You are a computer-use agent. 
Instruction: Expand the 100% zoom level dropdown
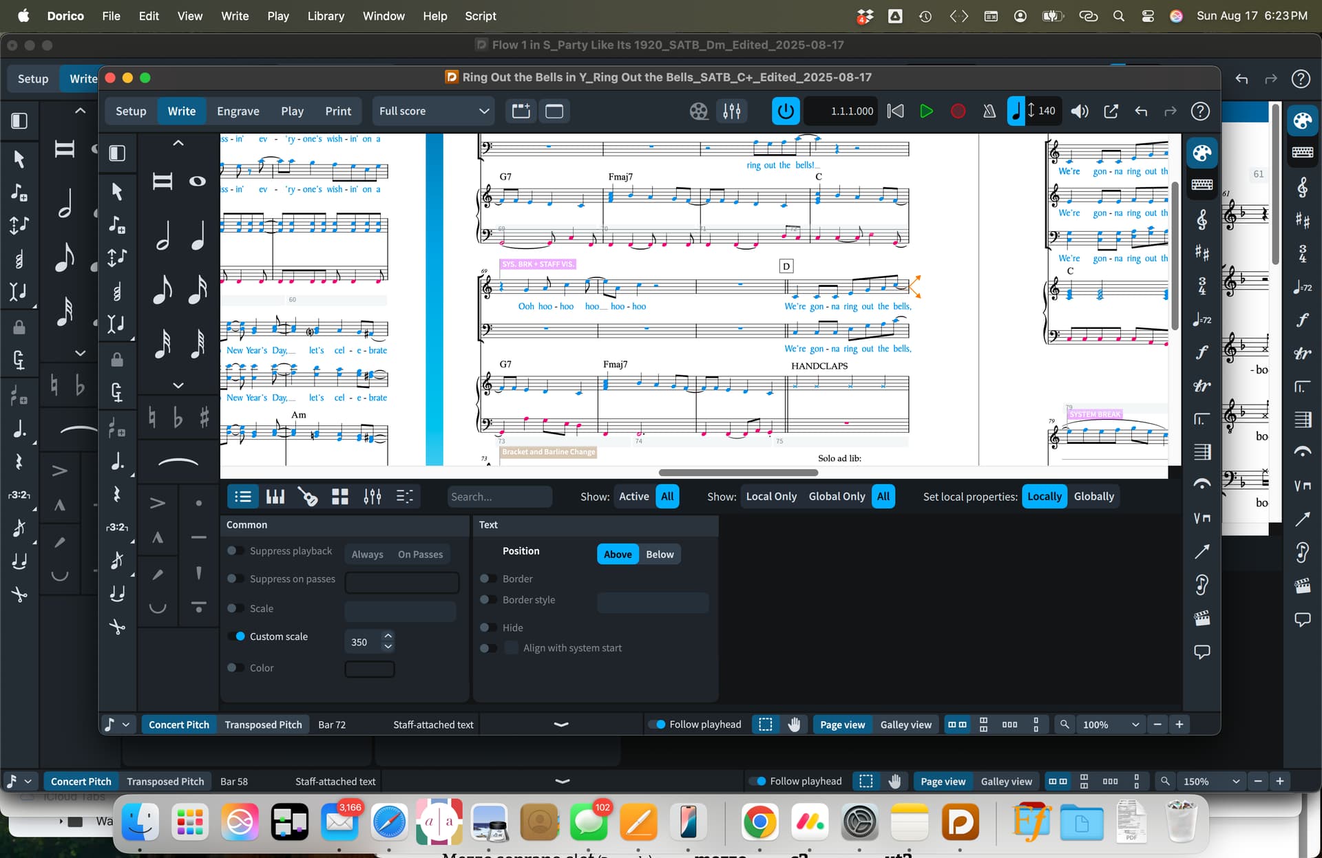pyautogui.click(x=1135, y=725)
